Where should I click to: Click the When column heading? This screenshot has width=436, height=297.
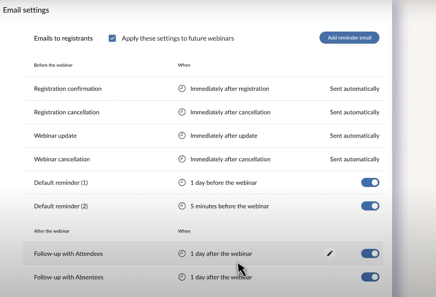point(184,65)
